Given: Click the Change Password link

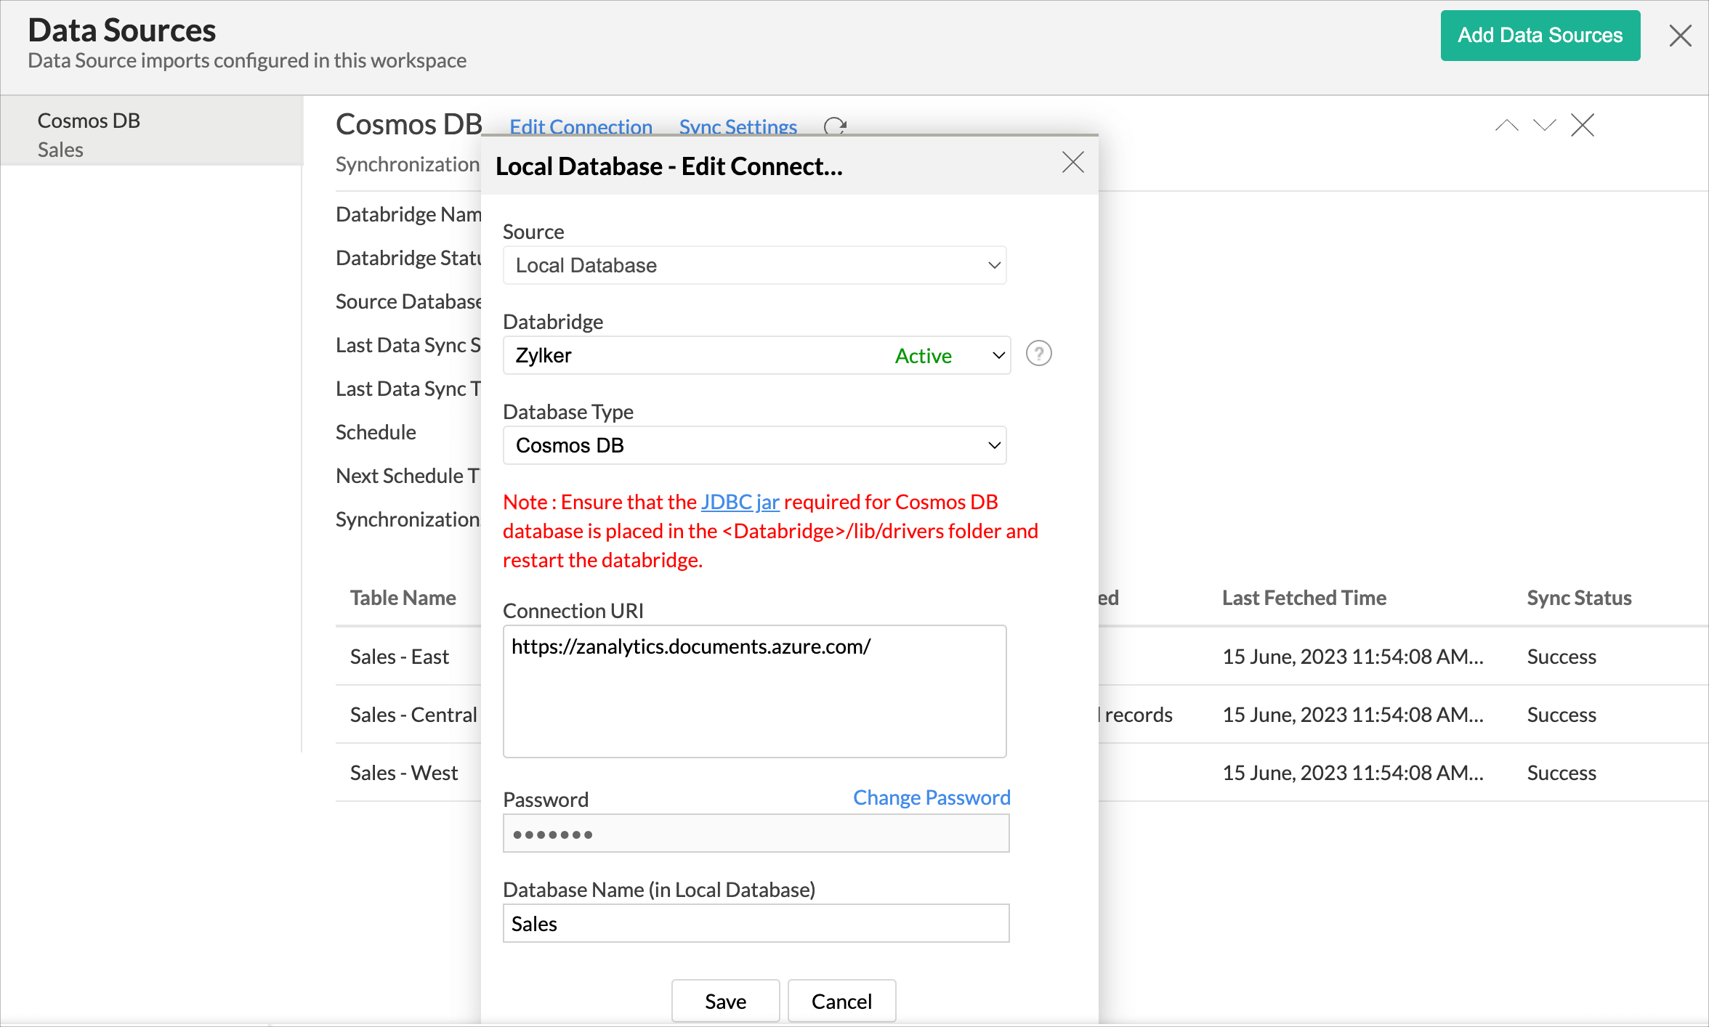Looking at the screenshot, I should pyautogui.click(x=932, y=797).
